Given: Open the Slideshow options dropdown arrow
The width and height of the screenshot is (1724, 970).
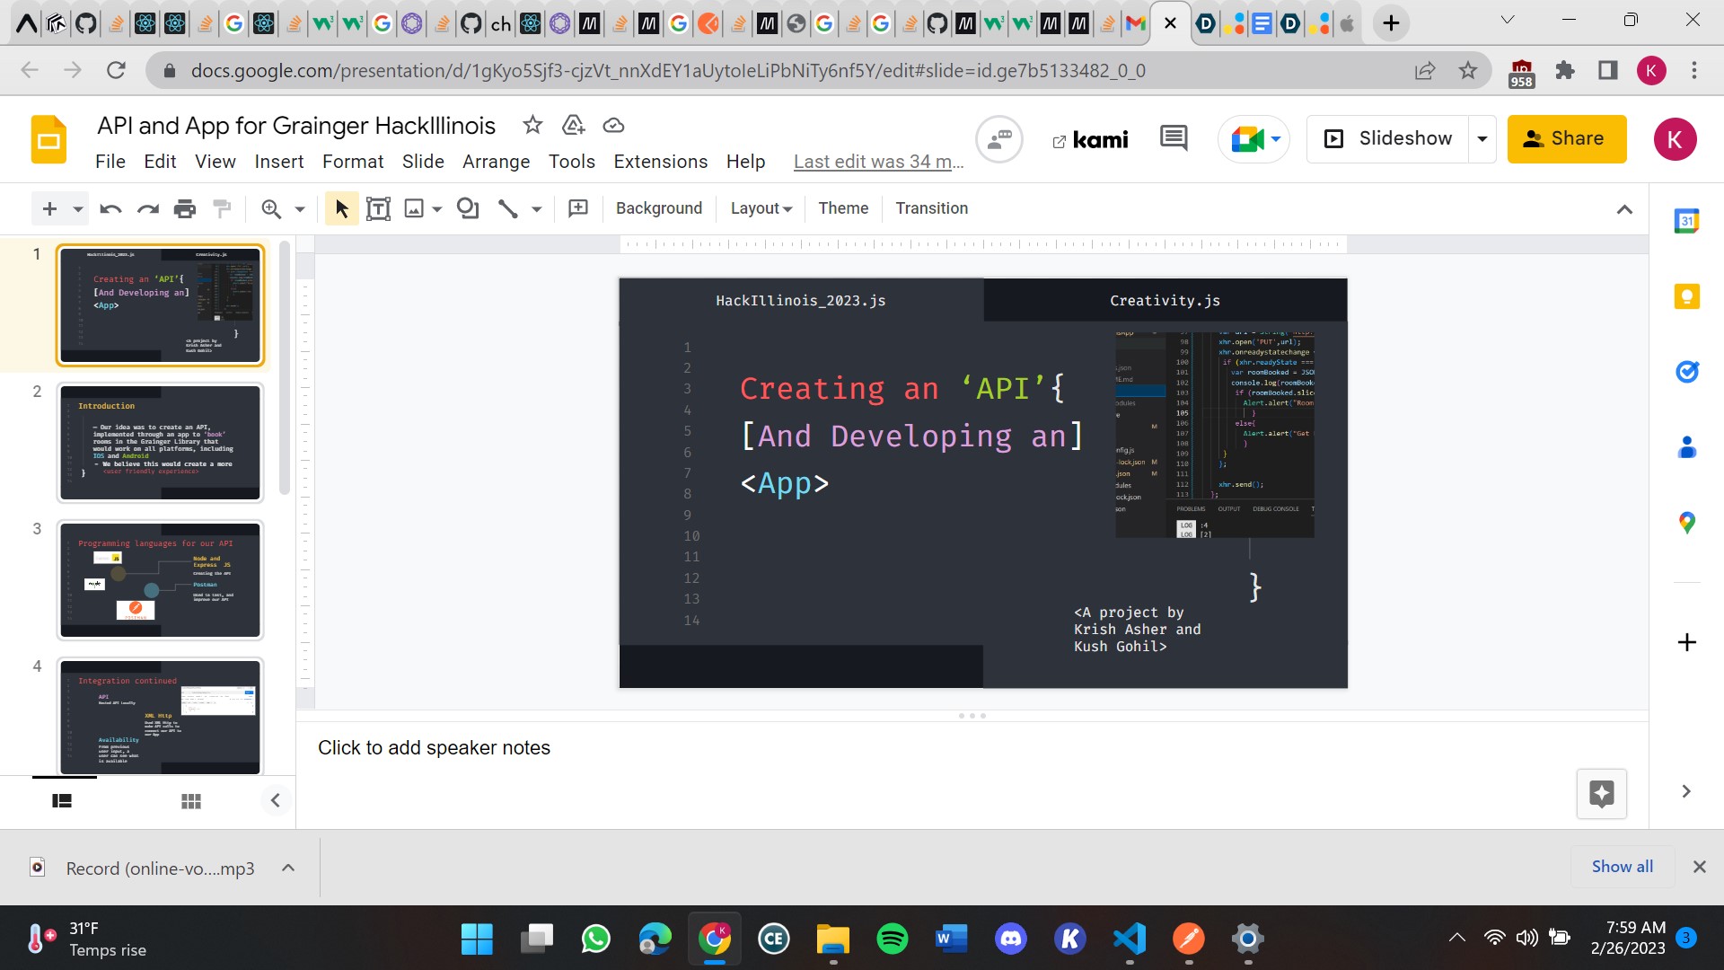Looking at the screenshot, I should click(x=1482, y=139).
